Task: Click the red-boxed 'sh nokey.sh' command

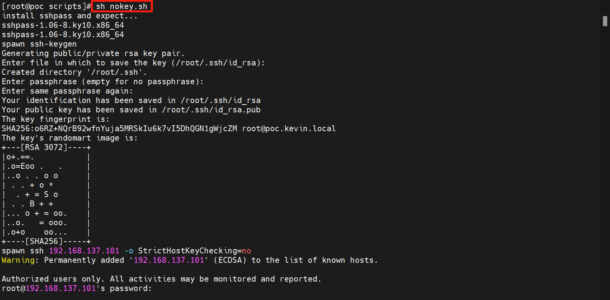Action: (x=122, y=6)
